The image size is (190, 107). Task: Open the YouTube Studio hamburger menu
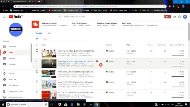click(x=4, y=17)
